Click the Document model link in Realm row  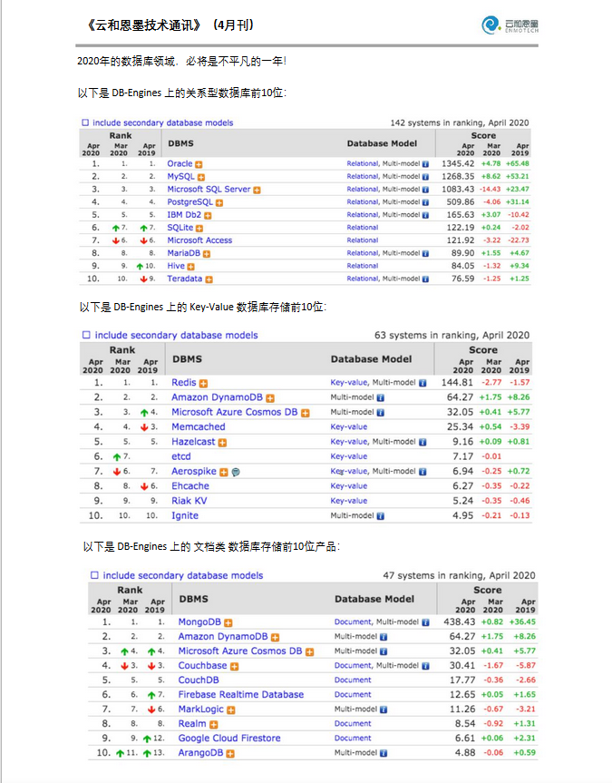click(x=353, y=724)
